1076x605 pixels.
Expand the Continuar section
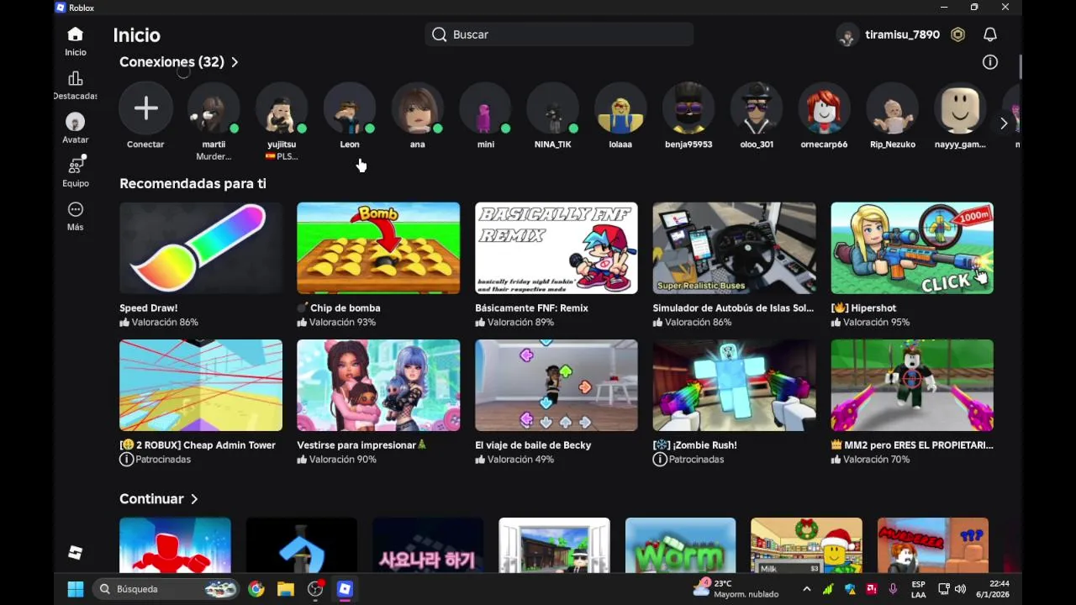tap(159, 499)
